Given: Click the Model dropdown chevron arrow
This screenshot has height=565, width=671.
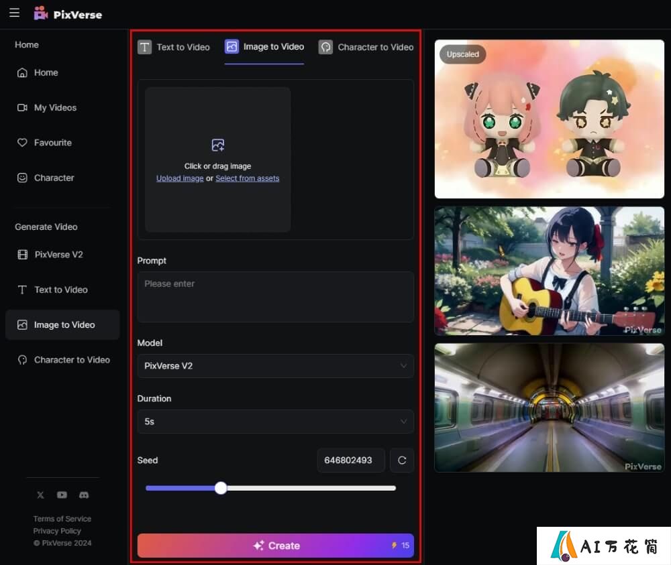Looking at the screenshot, I should tap(403, 366).
